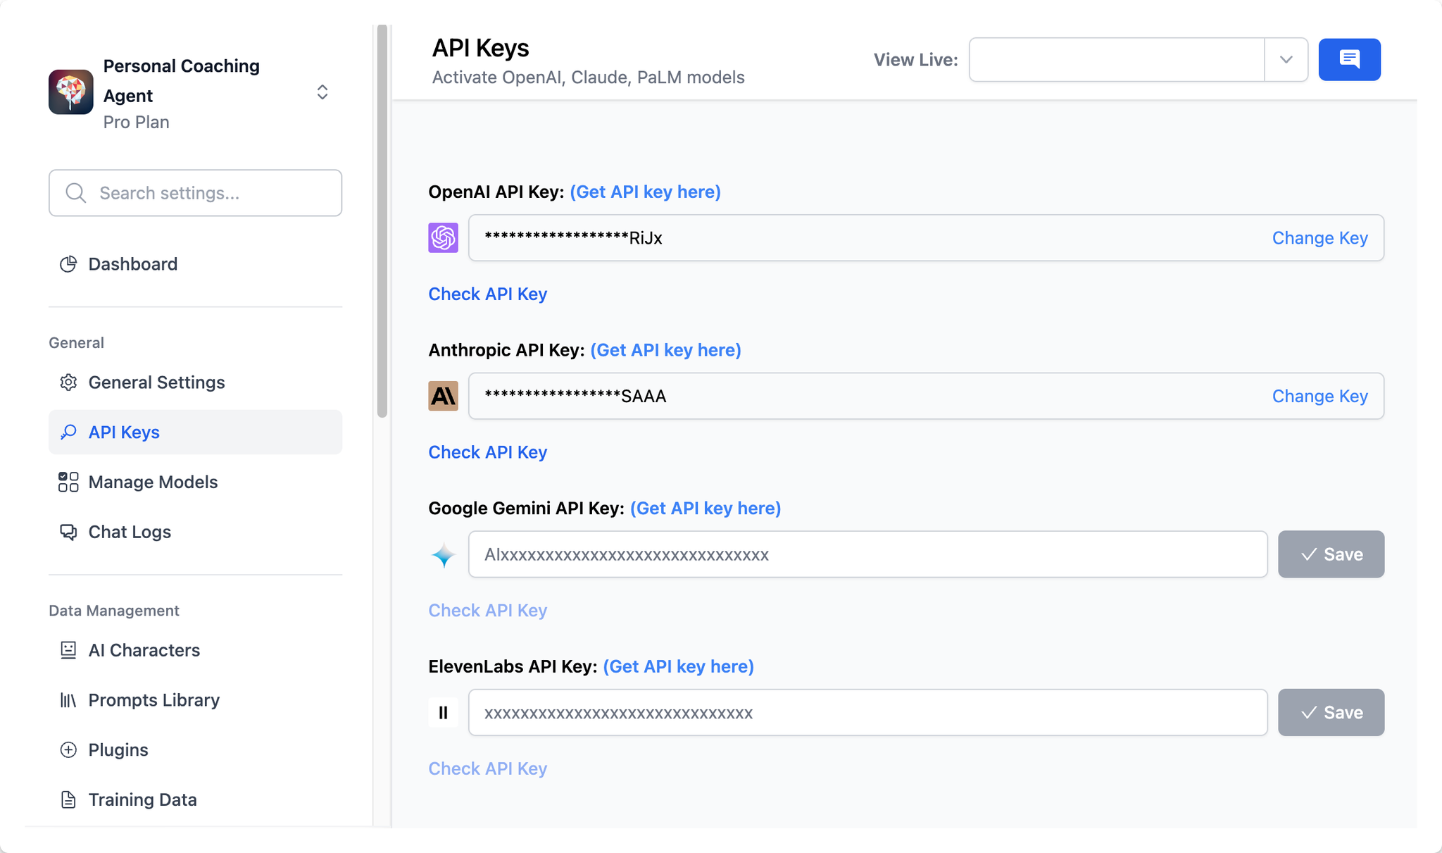Focus the ElevenLabs API key input
The image size is (1442, 853).
(867, 713)
